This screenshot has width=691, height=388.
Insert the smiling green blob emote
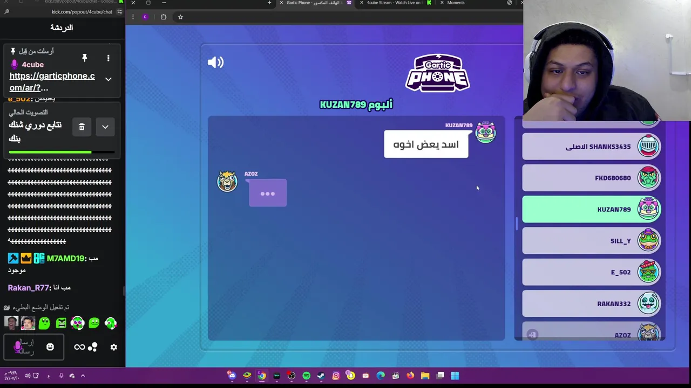pyautogui.click(x=94, y=323)
